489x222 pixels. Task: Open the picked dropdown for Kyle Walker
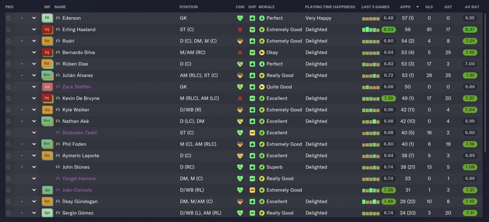(34, 110)
